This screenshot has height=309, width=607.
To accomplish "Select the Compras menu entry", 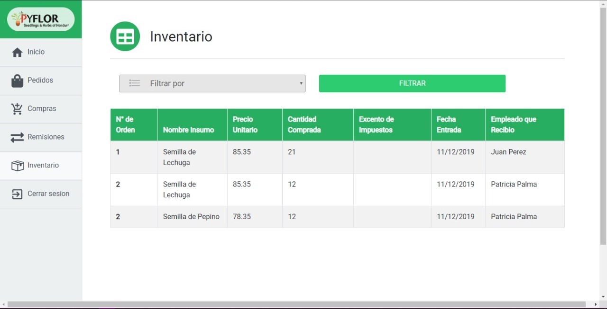I will coord(41,108).
